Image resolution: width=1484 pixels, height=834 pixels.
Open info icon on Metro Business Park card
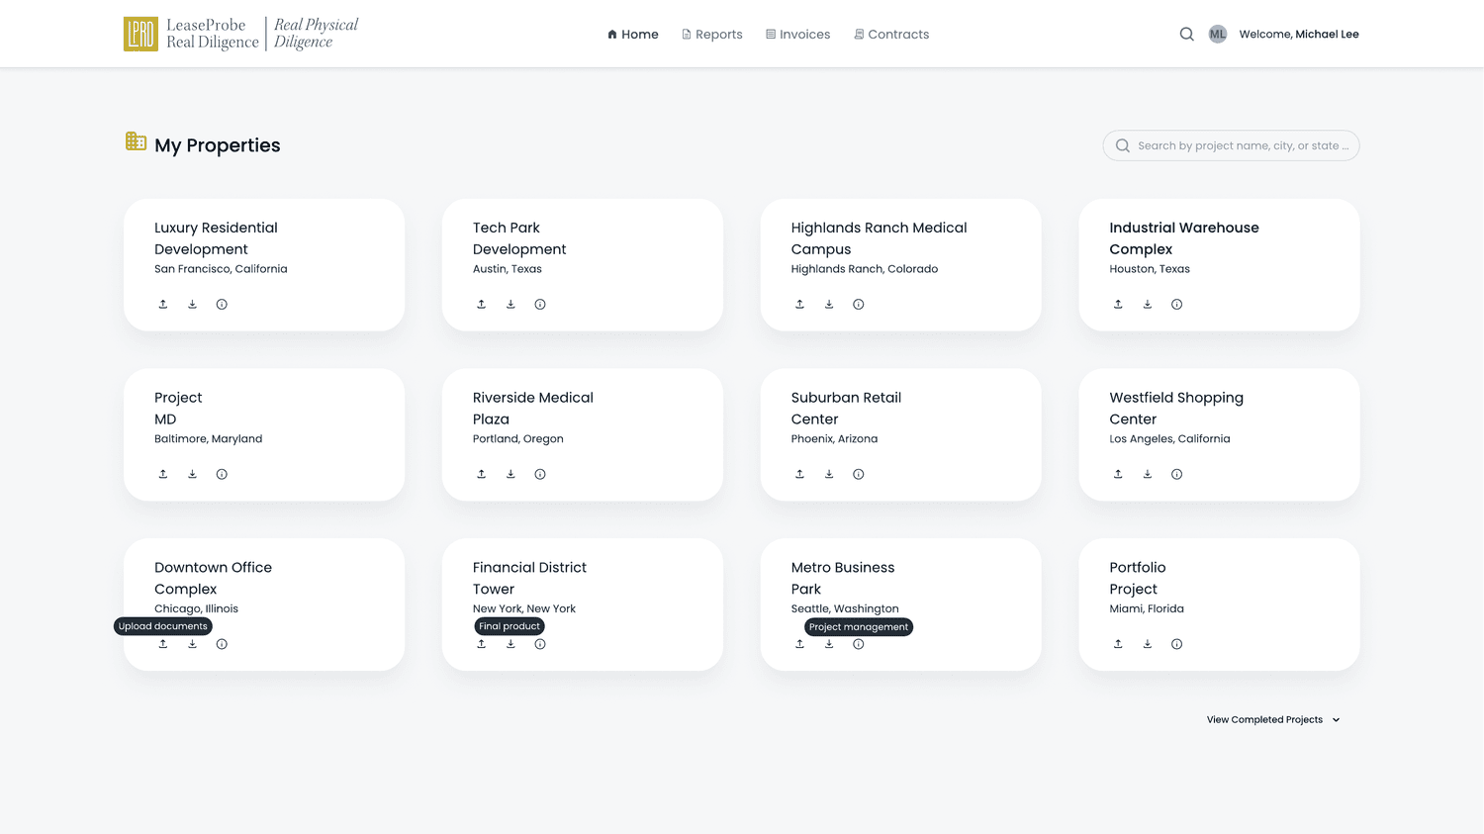(x=859, y=644)
